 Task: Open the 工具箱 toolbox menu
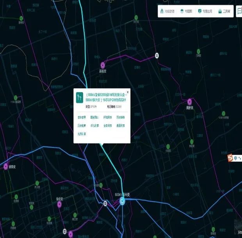point(224,11)
